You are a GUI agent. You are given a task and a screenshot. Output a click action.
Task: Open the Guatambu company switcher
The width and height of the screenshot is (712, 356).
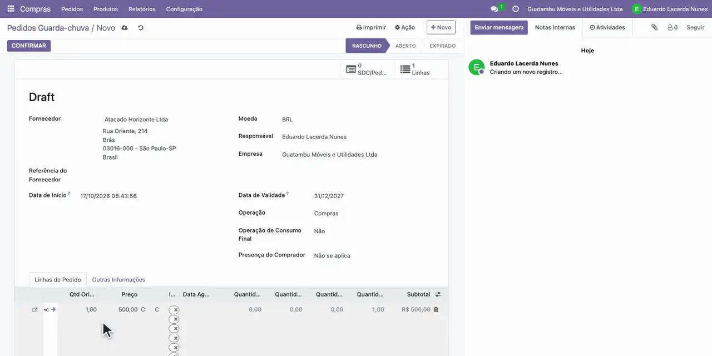pos(575,9)
